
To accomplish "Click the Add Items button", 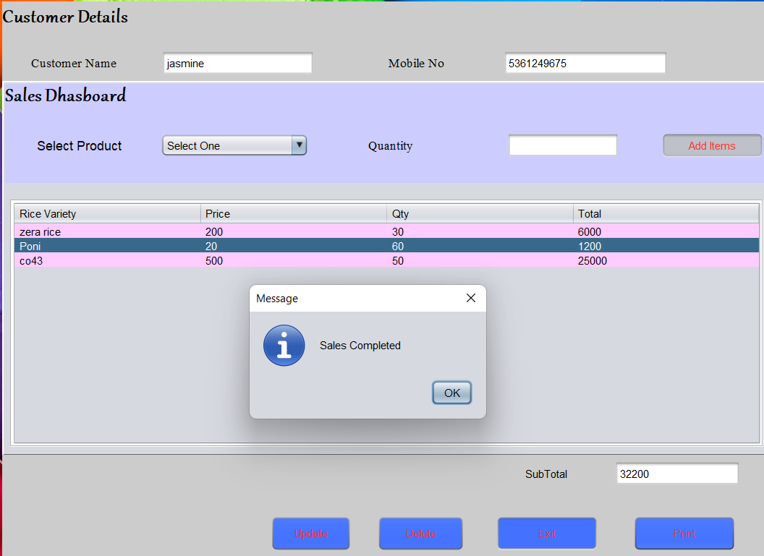I will coord(711,145).
